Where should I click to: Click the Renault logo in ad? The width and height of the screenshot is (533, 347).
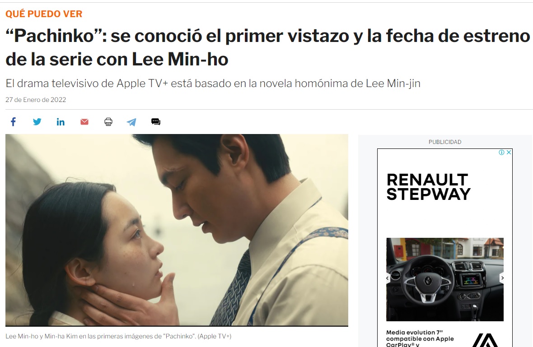point(486,340)
